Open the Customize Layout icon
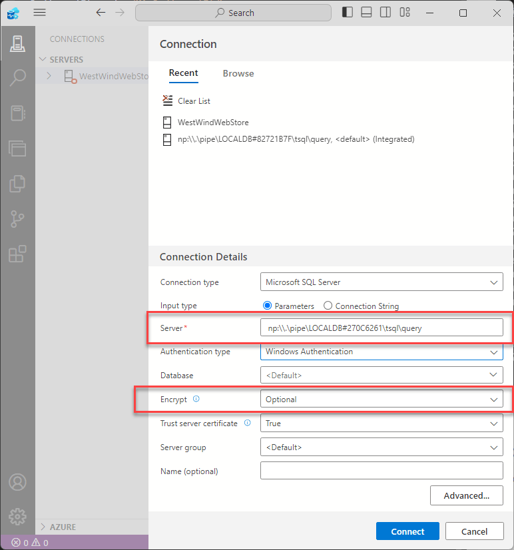Viewport: 514px width, 550px height. [x=405, y=12]
